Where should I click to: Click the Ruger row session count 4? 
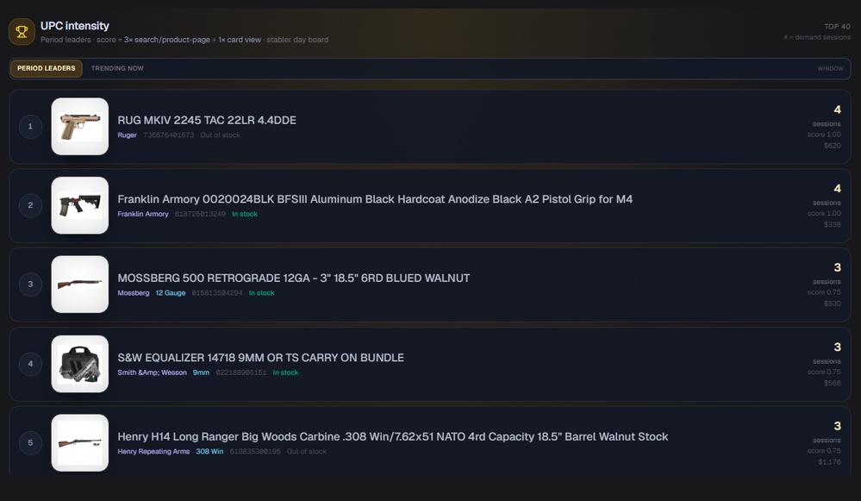click(837, 110)
